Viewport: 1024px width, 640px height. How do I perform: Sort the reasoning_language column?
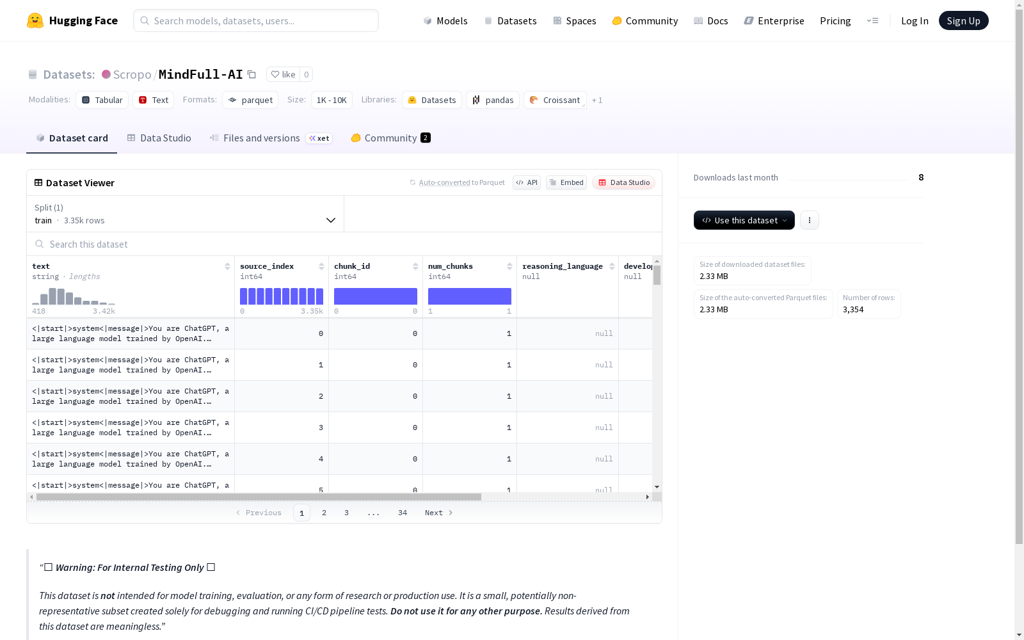[612, 266]
